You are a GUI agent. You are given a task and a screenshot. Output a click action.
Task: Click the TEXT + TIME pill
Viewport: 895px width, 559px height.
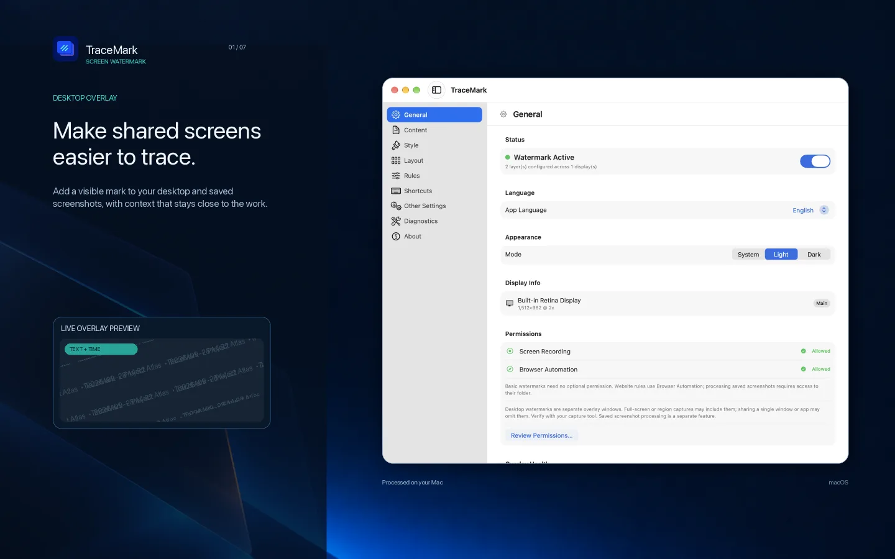[101, 349]
